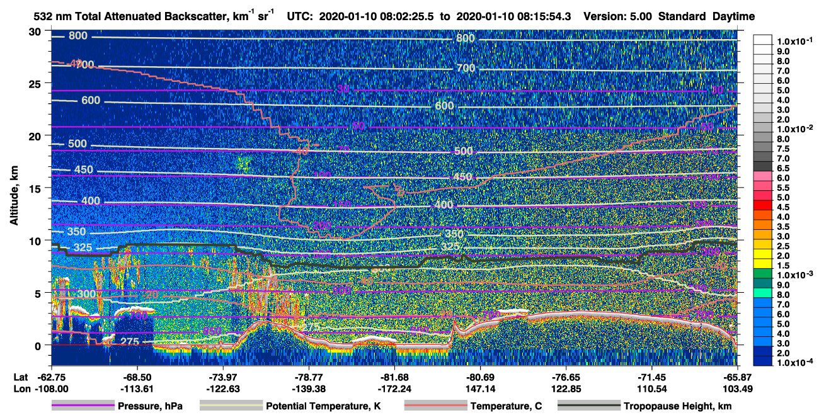The height and width of the screenshot is (420, 819).
Task: Click latitude value -76.65
Action: click(x=566, y=377)
